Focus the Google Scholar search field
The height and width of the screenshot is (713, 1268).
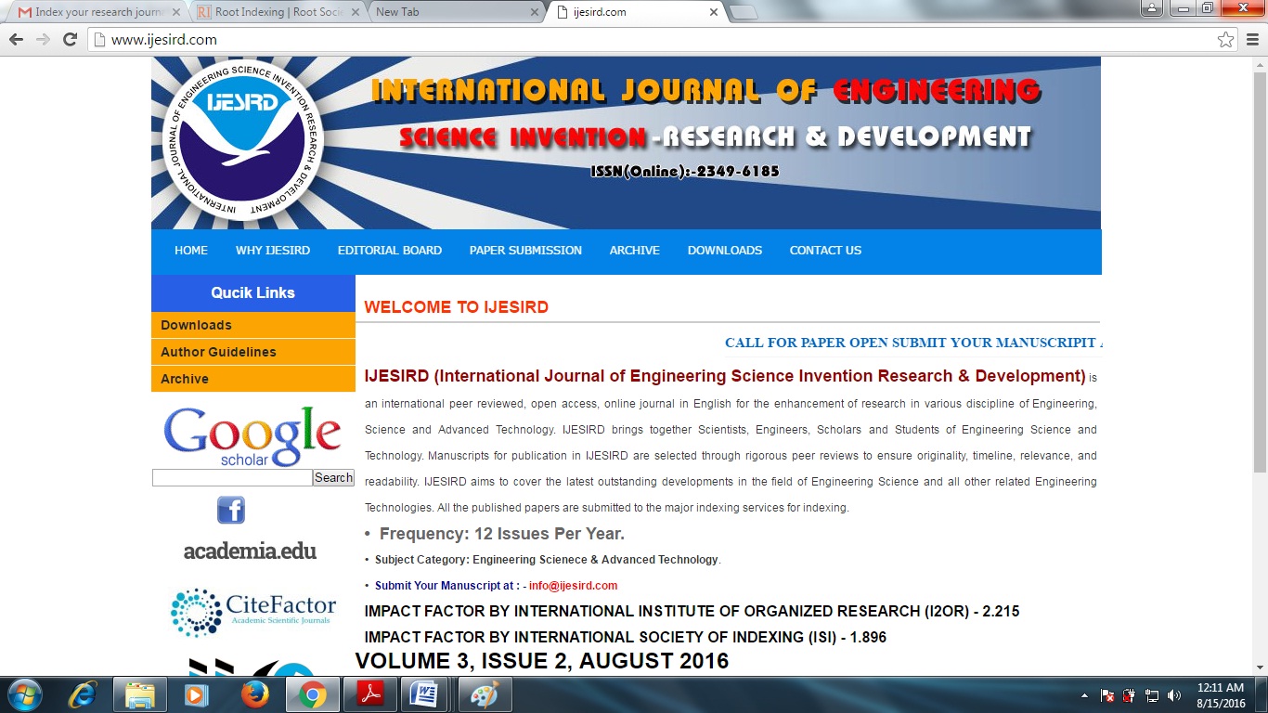[x=232, y=477]
